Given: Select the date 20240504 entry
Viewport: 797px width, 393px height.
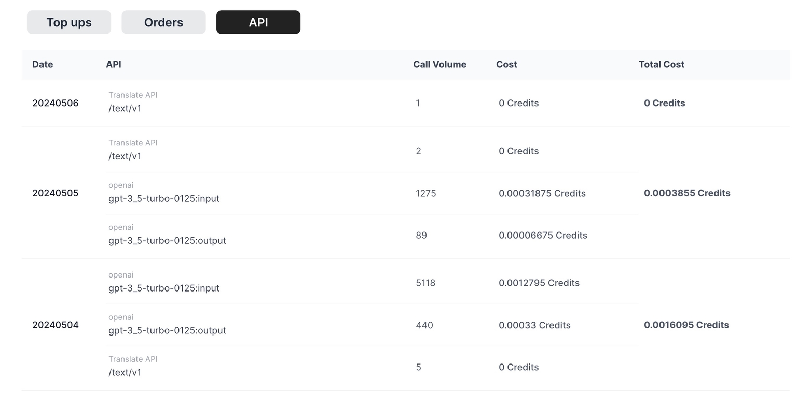Looking at the screenshot, I should (55, 325).
